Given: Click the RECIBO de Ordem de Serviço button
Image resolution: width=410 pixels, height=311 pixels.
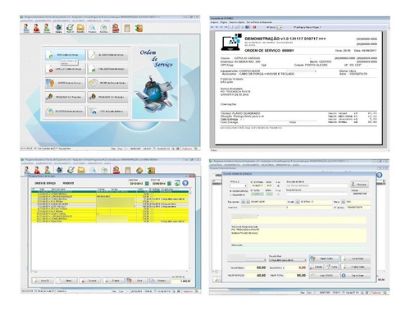Looking at the screenshot, I should click(108, 83).
